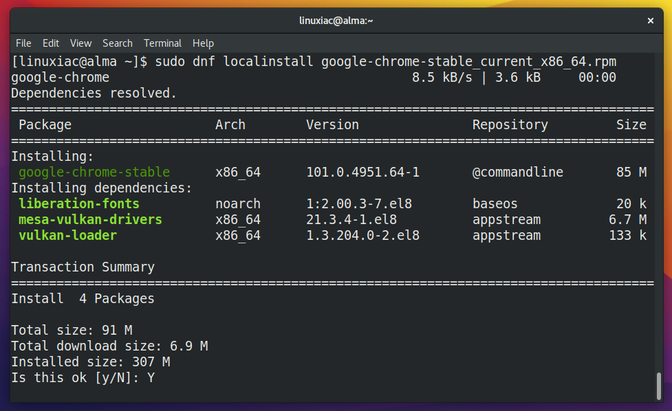The width and height of the screenshot is (672, 411).
Task: Click the 'Total size: 91 M' line
Action: 72,331
